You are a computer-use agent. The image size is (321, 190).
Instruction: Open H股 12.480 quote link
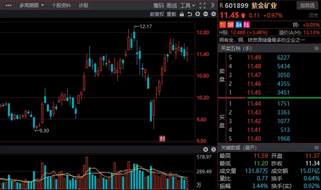click(x=244, y=33)
